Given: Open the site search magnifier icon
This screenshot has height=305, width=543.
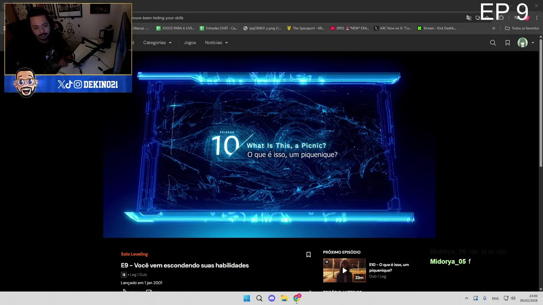Looking at the screenshot, I should point(493,43).
